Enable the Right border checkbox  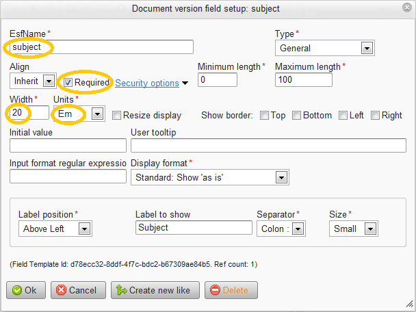tap(376, 115)
